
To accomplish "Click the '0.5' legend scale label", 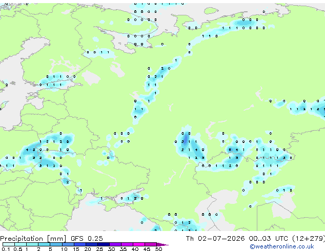I will [x=18, y=249].
